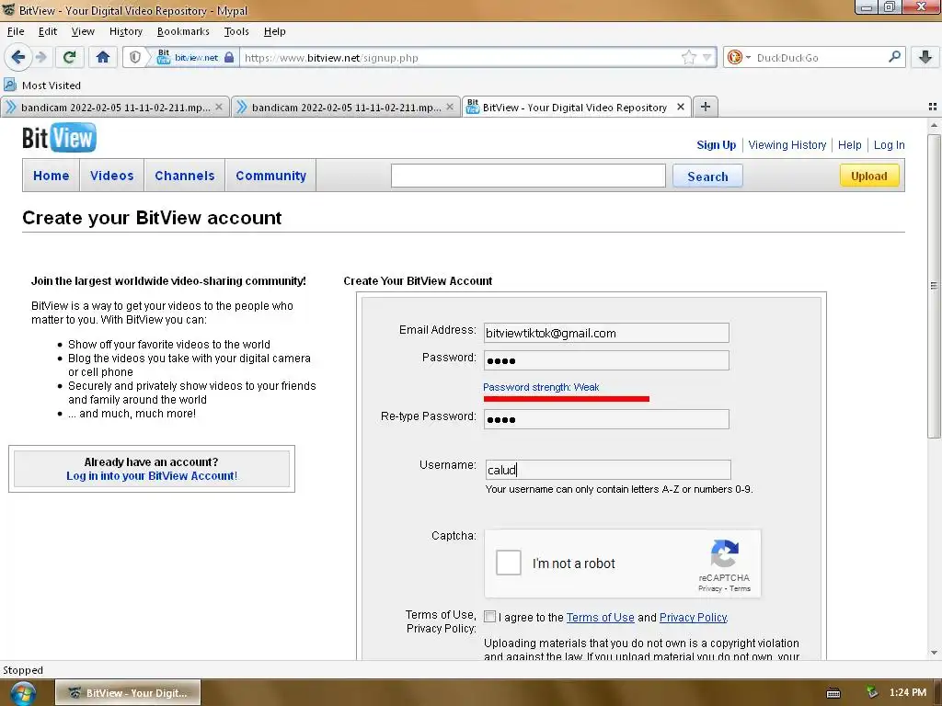The width and height of the screenshot is (942, 706).
Task: Open the File menu
Action: pos(16,31)
